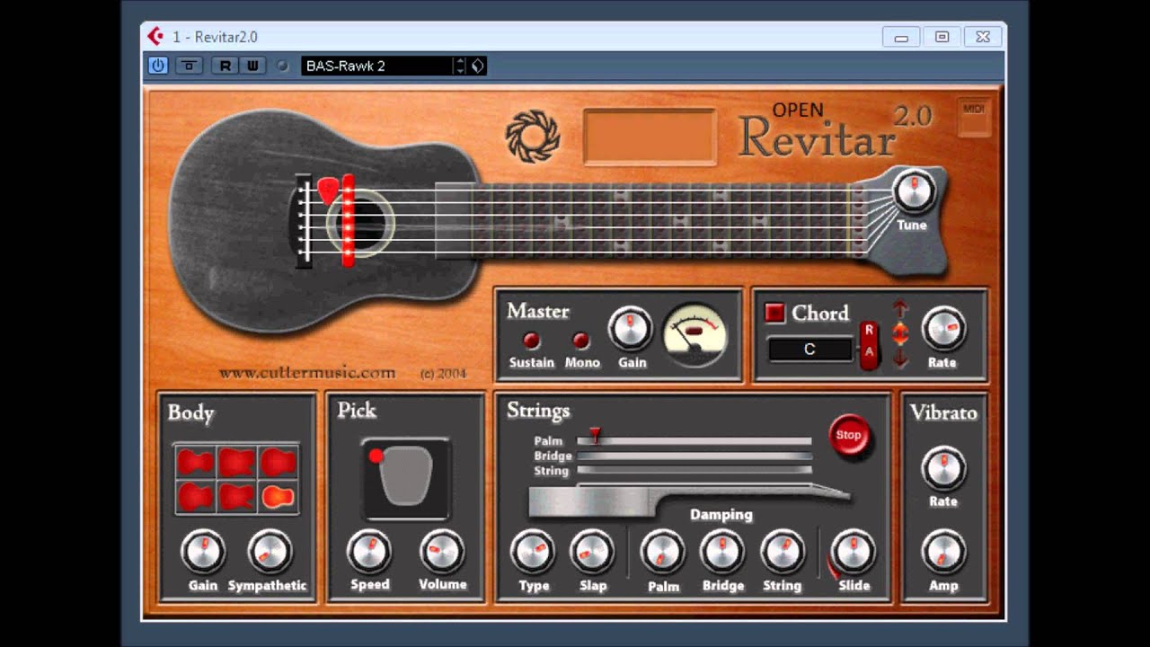Open the preset management diamond icon
Screen dimensions: 1150x647
click(x=478, y=66)
